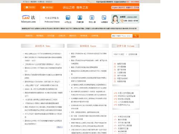Click the phone number 199-3022-0709

coord(131,21)
